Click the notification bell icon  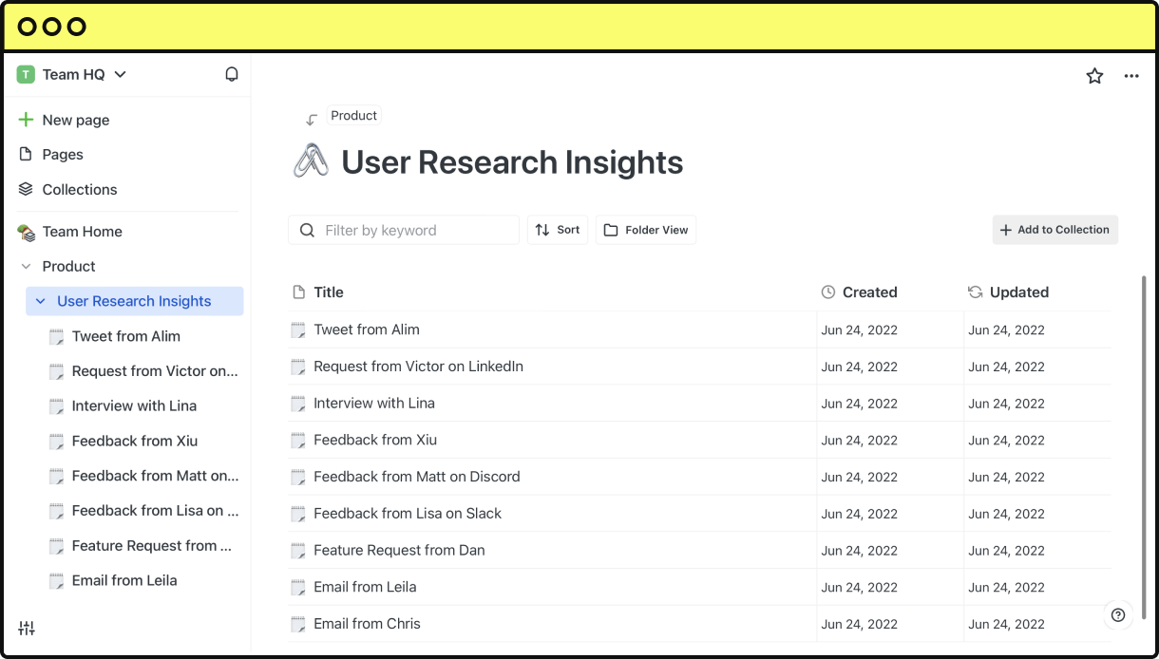[231, 73]
